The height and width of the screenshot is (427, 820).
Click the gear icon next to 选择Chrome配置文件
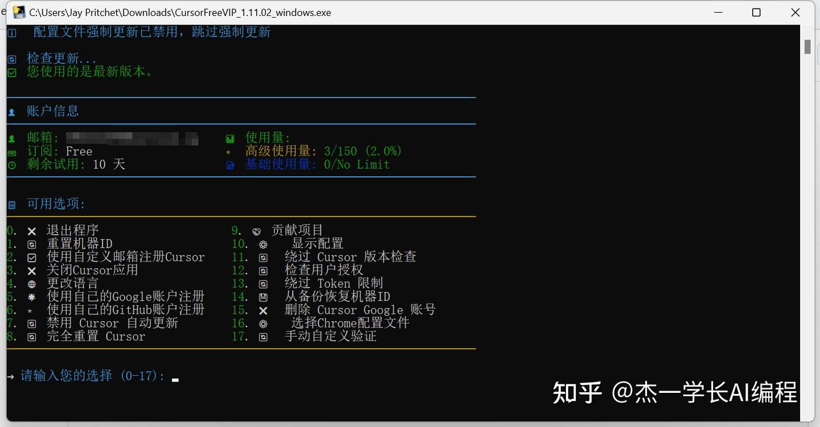(x=263, y=323)
